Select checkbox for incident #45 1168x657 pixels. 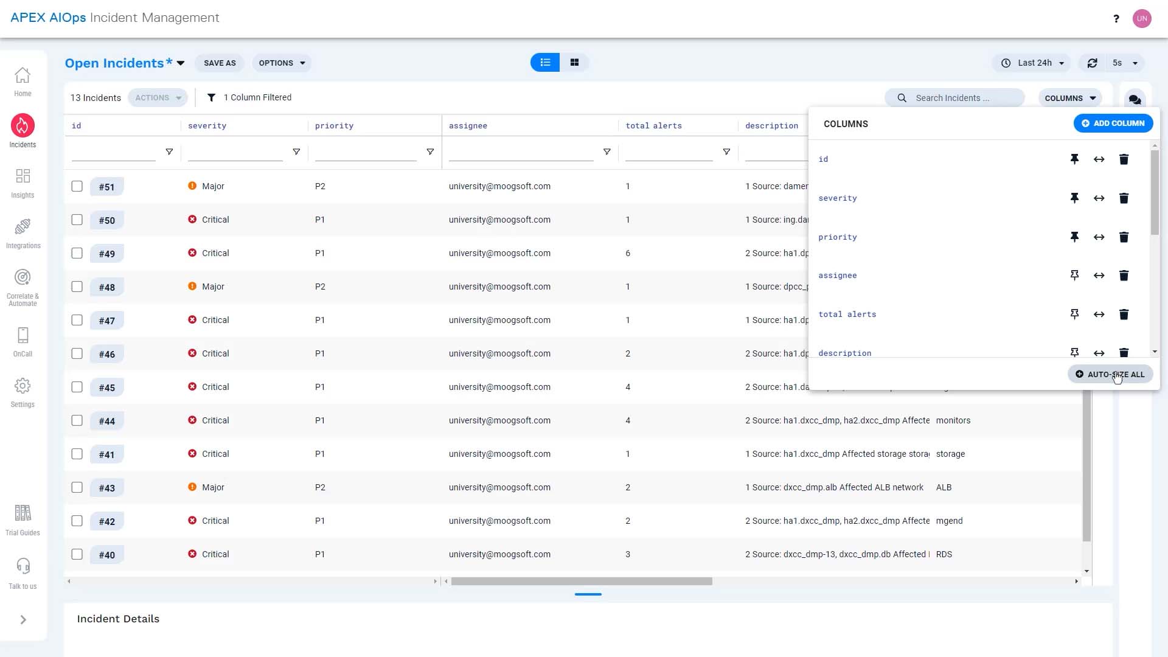click(77, 388)
